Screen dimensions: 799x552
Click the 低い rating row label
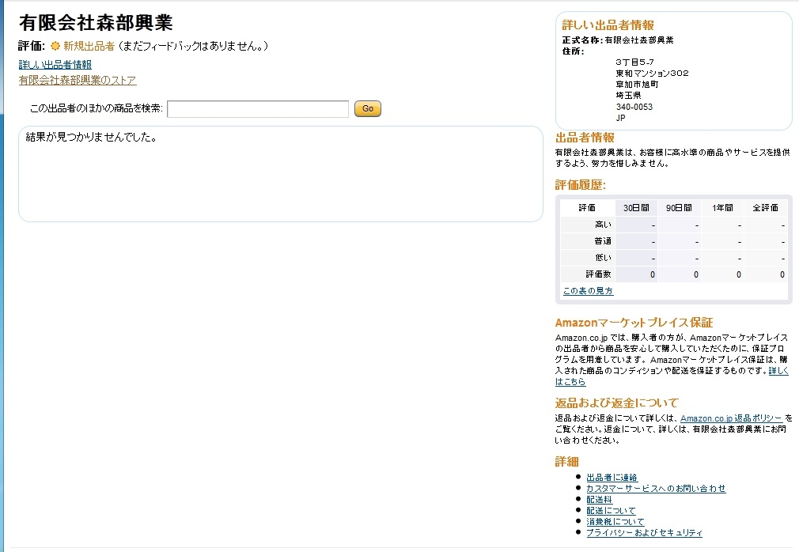(604, 258)
